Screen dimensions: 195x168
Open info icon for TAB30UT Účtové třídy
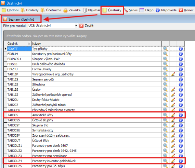coord(181,140)
